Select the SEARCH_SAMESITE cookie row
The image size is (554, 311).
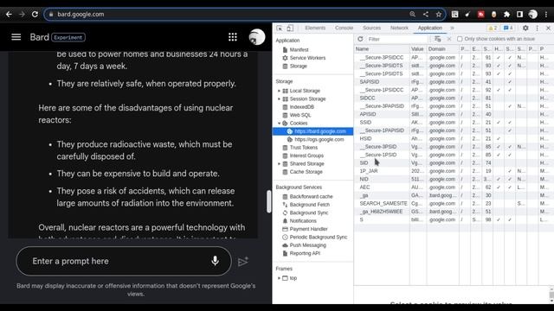(x=454, y=204)
